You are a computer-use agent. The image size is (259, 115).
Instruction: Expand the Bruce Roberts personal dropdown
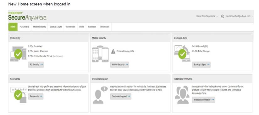[207, 16]
